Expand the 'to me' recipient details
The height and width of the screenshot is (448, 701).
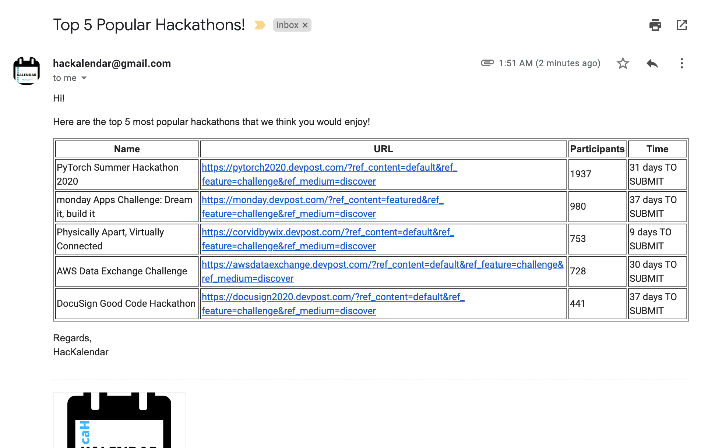coord(84,78)
